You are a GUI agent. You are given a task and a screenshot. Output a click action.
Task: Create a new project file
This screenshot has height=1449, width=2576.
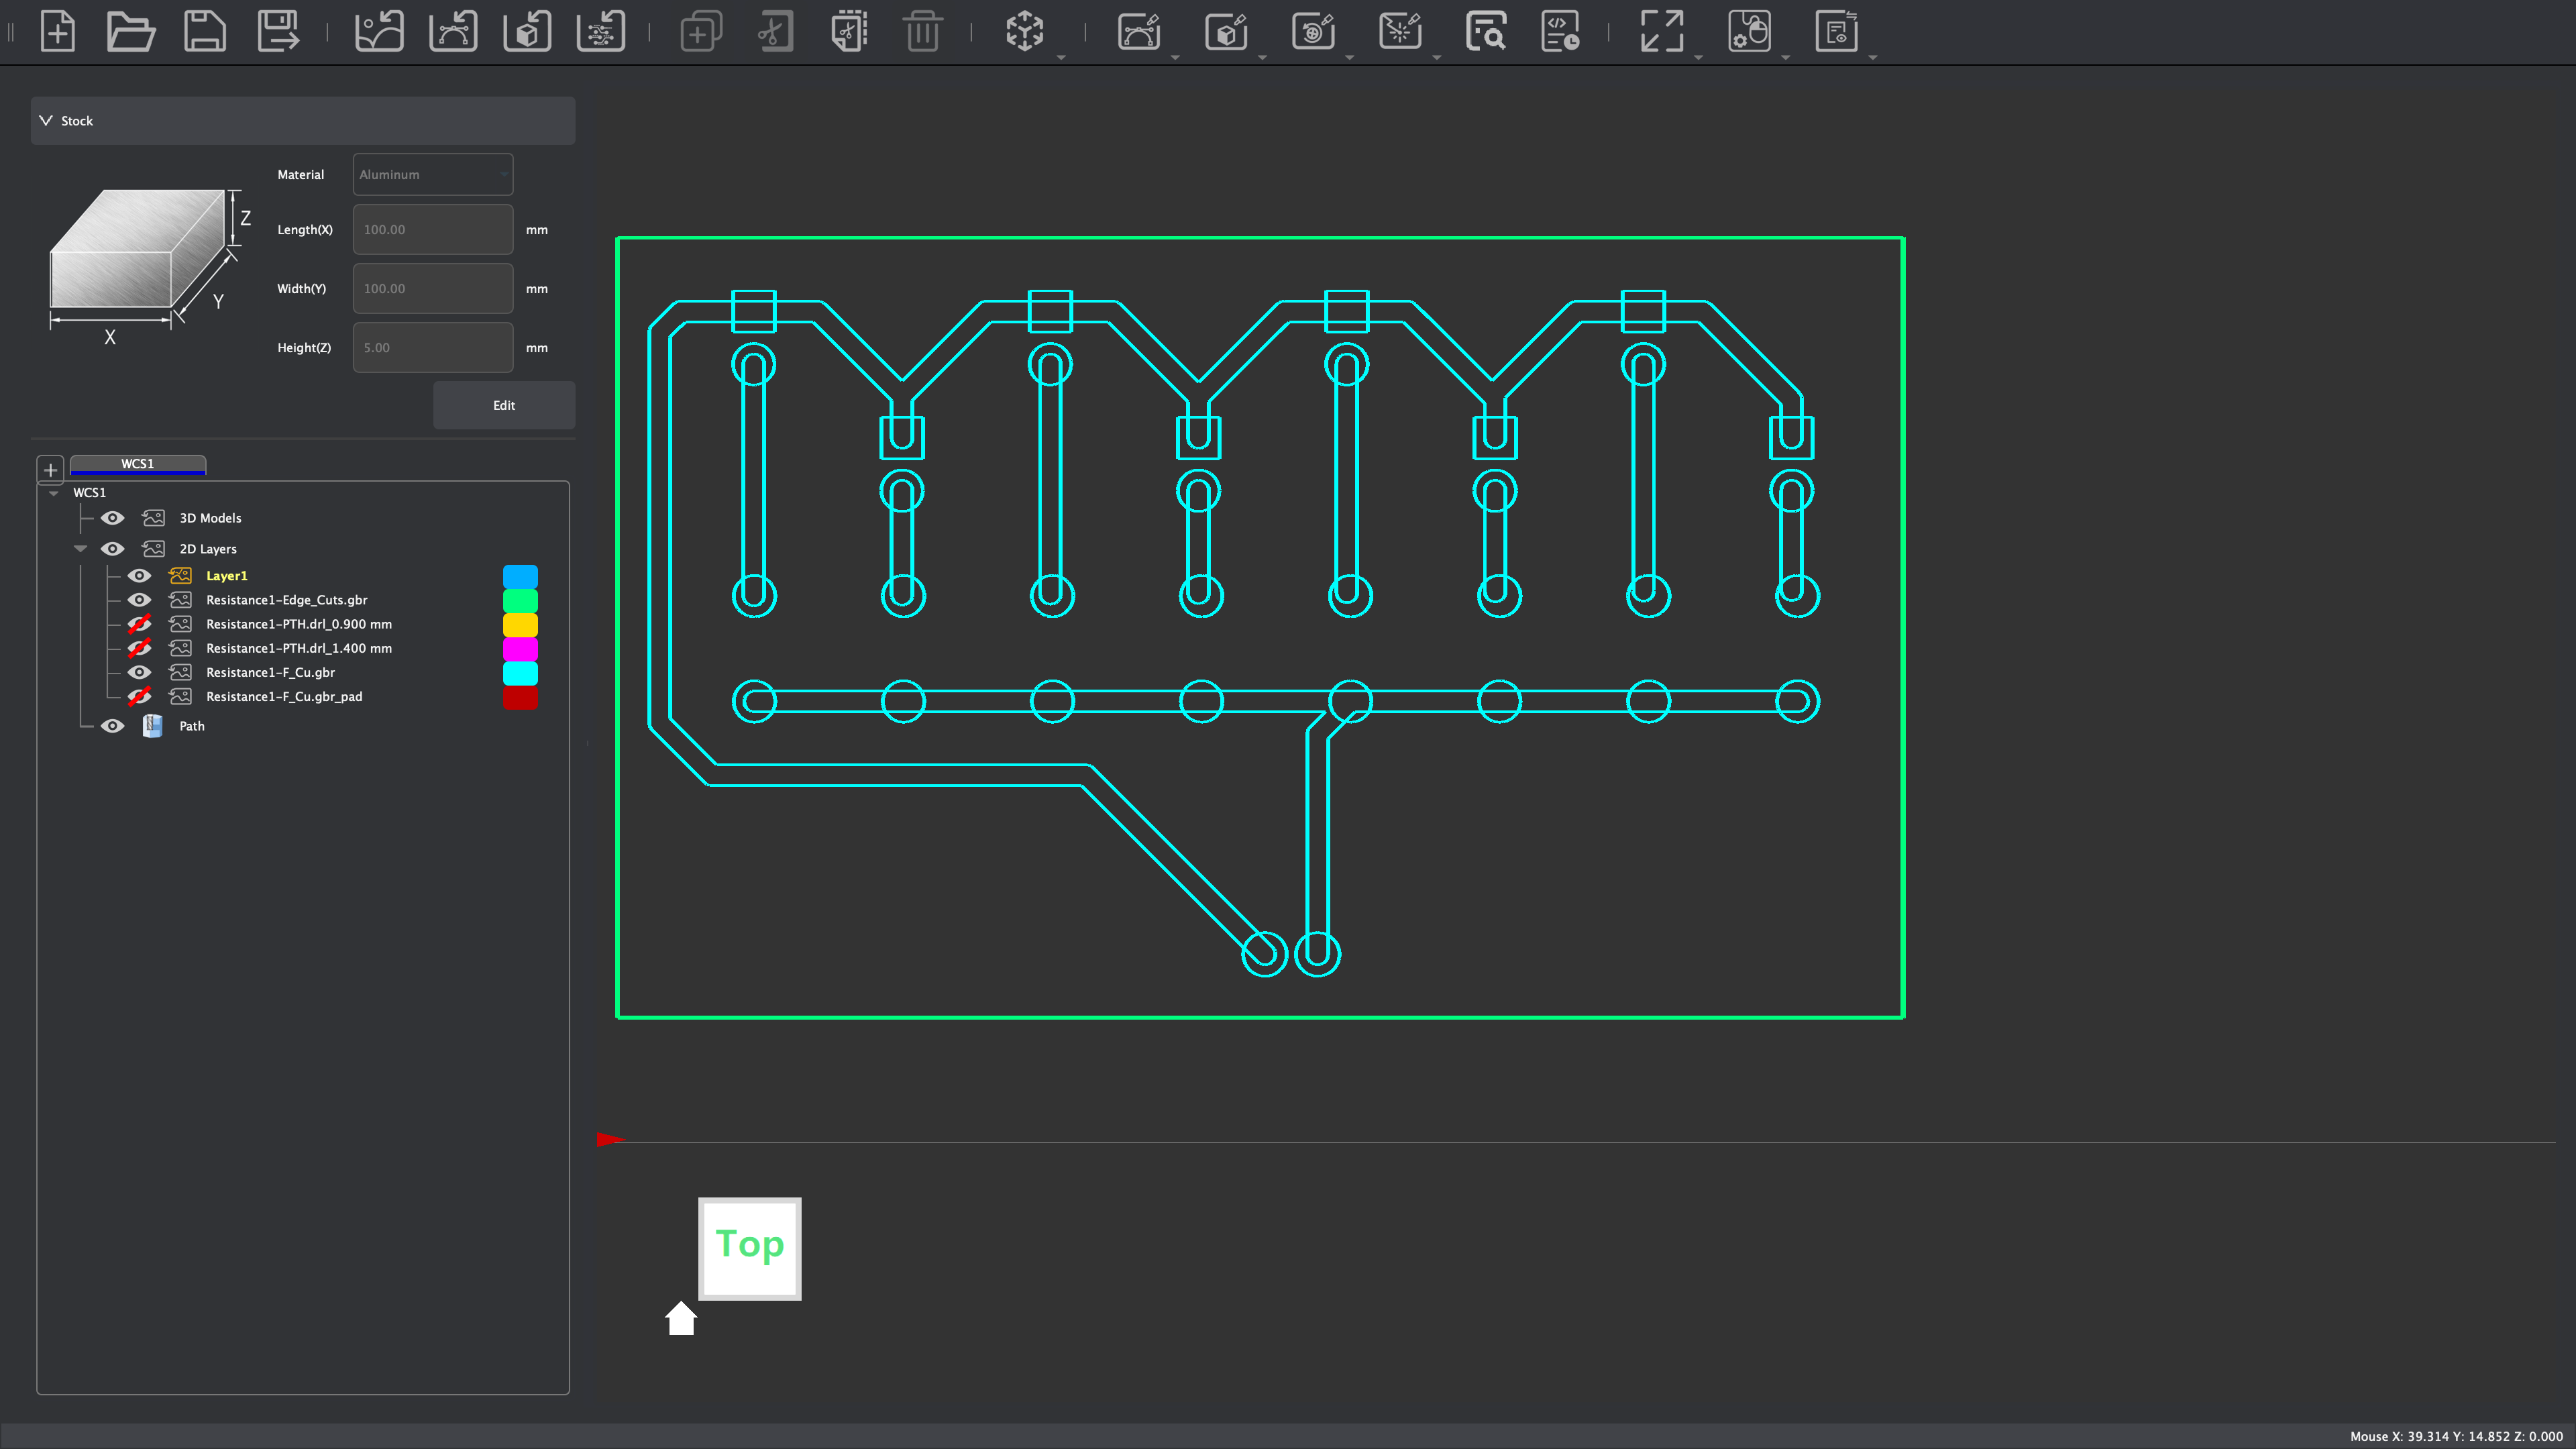pyautogui.click(x=58, y=31)
